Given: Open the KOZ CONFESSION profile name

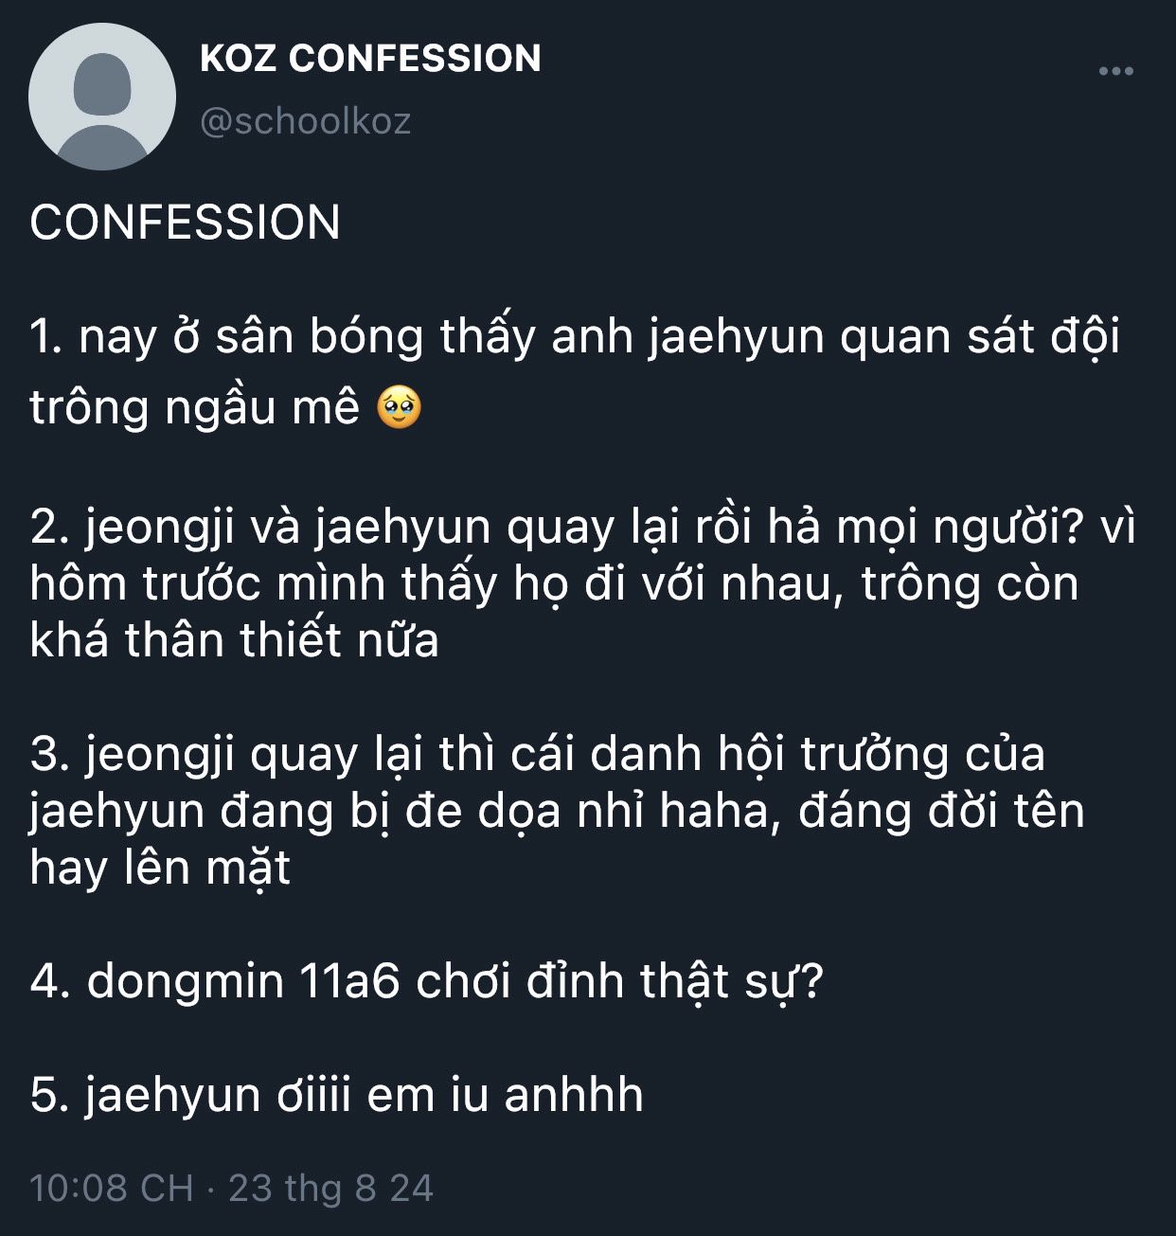Looking at the screenshot, I should click(370, 58).
